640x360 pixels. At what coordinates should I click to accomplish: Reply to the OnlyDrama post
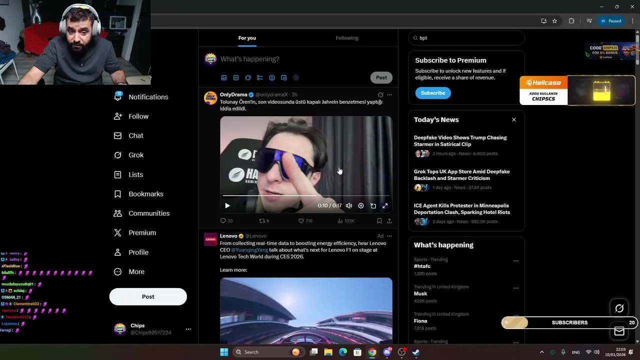pos(226,220)
